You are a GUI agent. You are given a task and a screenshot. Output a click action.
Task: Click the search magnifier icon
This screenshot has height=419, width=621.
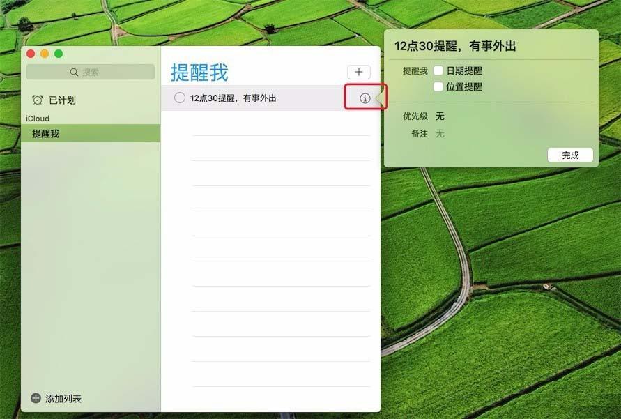73,72
